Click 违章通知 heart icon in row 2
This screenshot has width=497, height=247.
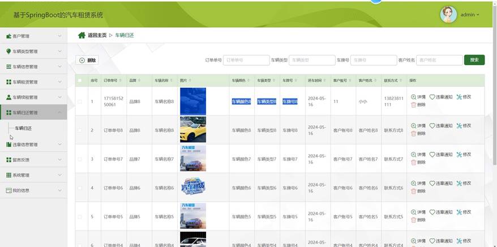click(432, 126)
